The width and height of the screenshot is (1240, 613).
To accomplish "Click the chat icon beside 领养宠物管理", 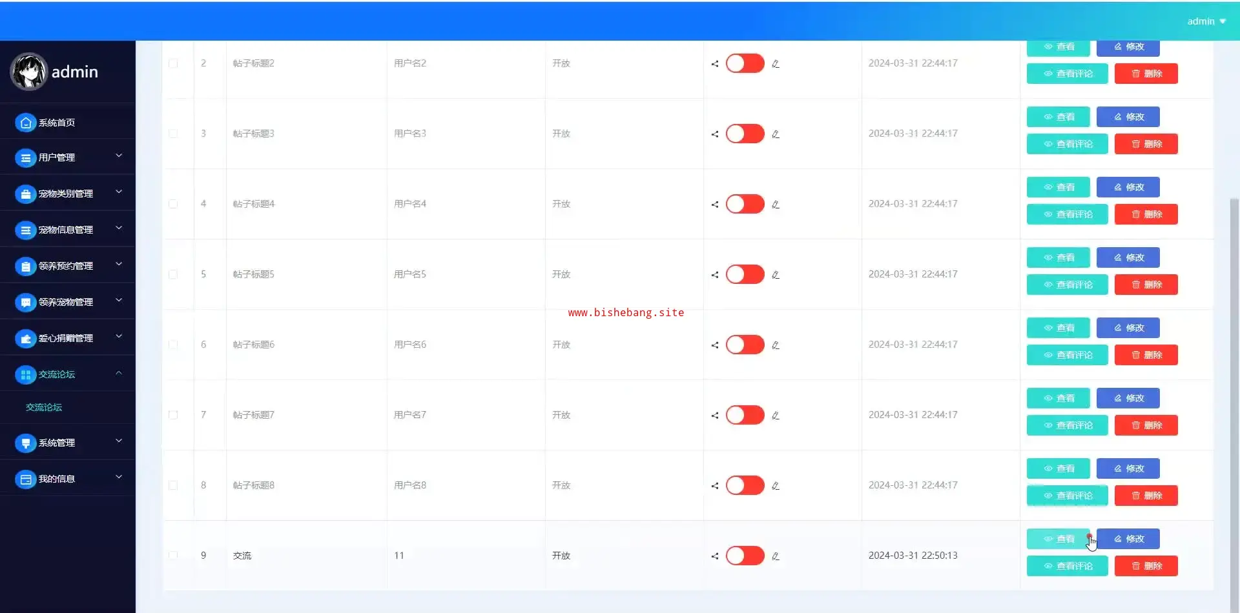I will point(26,303).
